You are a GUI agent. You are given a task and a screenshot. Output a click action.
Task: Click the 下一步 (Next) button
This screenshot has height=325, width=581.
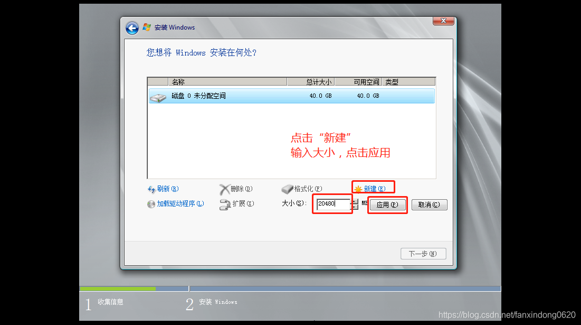[x=423, y=253]
